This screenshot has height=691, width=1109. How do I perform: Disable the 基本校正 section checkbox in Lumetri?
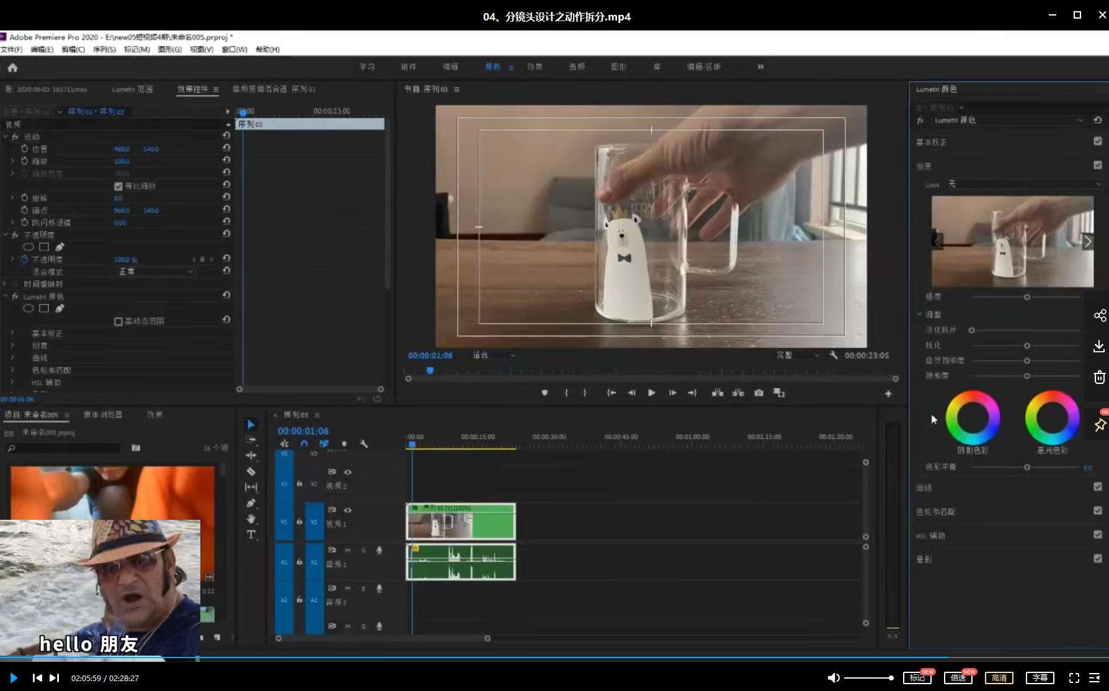[1097, 141]
